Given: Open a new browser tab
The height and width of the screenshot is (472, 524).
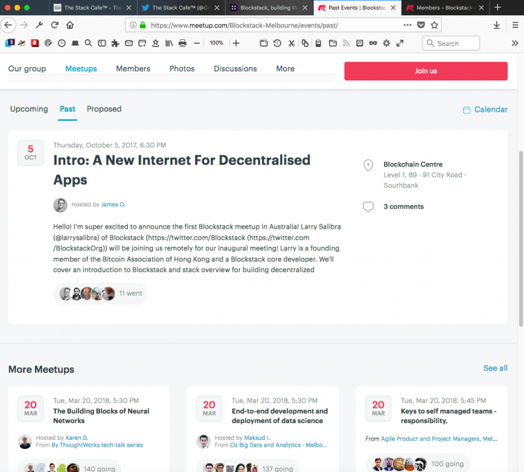Looking at the screenshot, I should tap(497, 8).
